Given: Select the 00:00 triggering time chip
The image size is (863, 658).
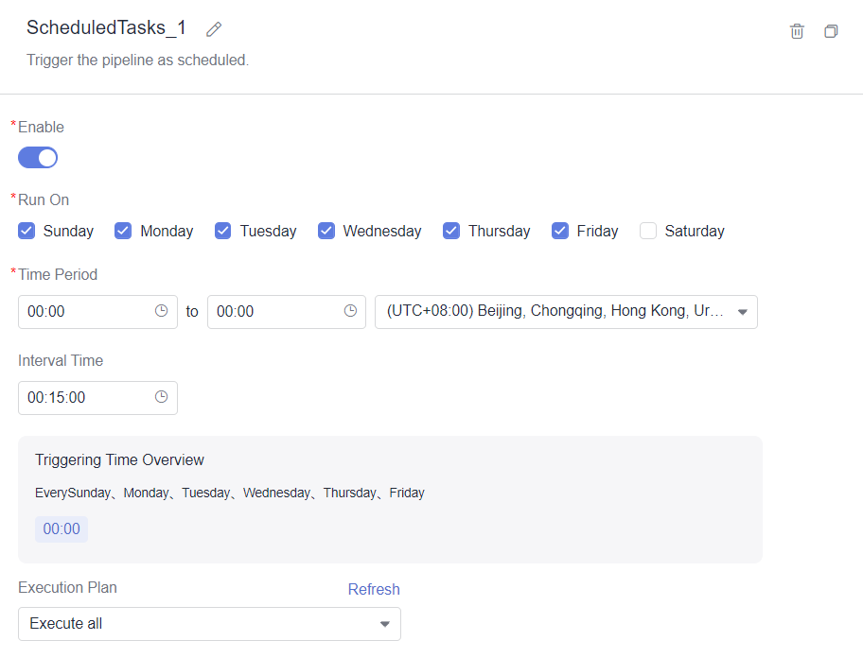Looking at the screenshot, I should click(62, 528).
